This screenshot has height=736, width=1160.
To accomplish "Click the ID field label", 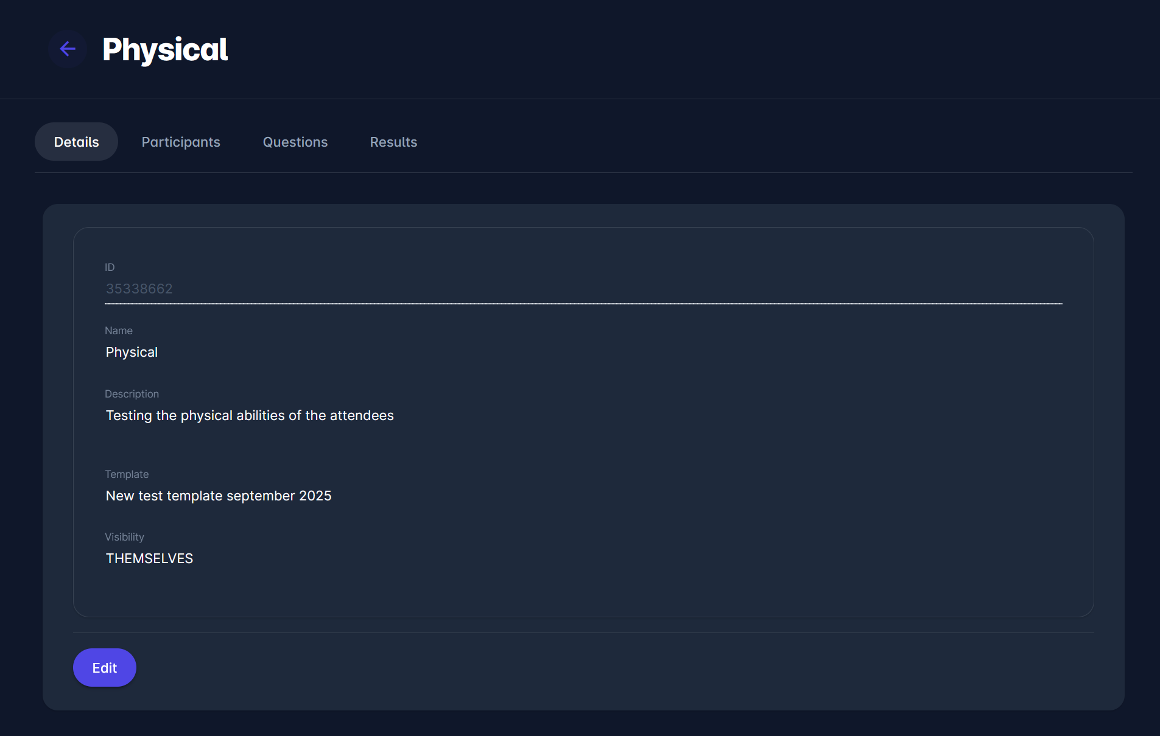I will point(110,267).
